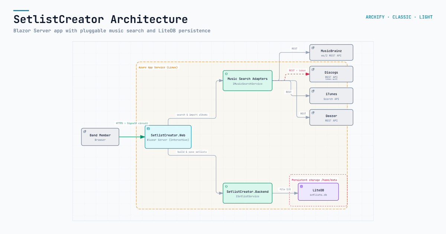Select the Music Search Adapters node
This screenshot has height=234, width=446.
point(248,81)
